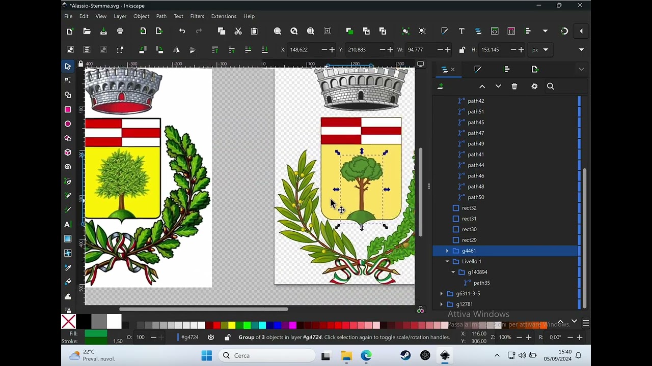652x366 pixels.
Task: Click the green Fill color indicator
Action: pos(96,334)
